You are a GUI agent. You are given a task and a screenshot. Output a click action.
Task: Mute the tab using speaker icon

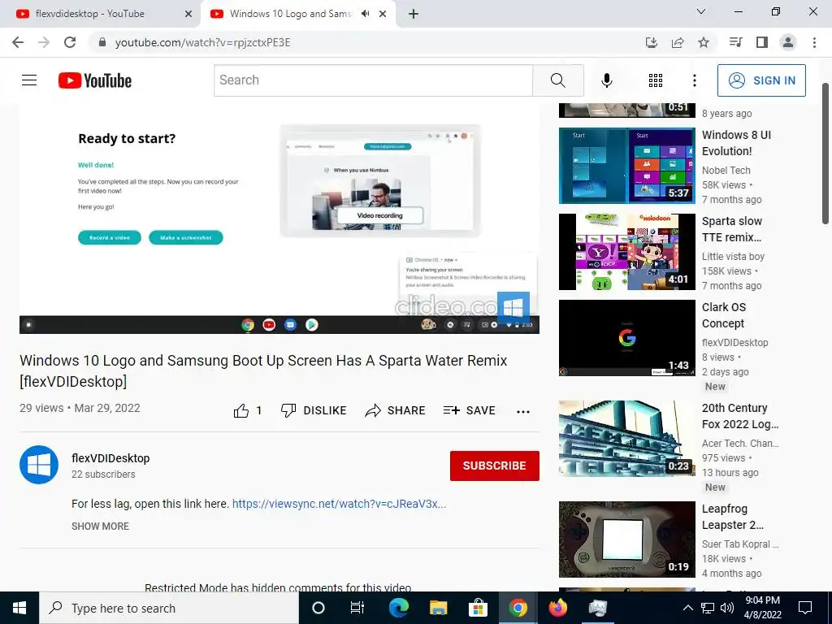[x=365, y=14]
